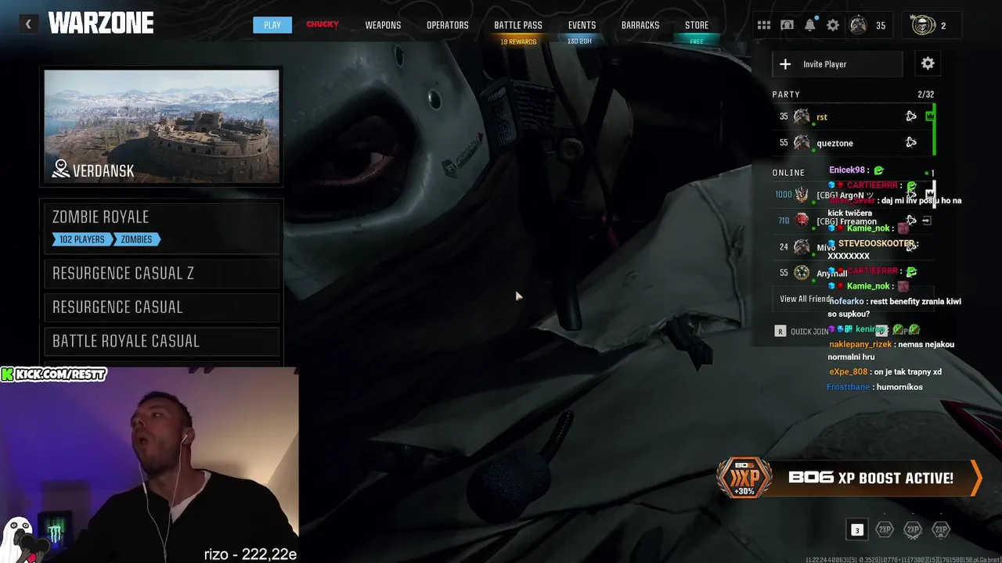Click the Verdansk map thumbnail
Screen dimensions: 1002x563
coord(161,127)
